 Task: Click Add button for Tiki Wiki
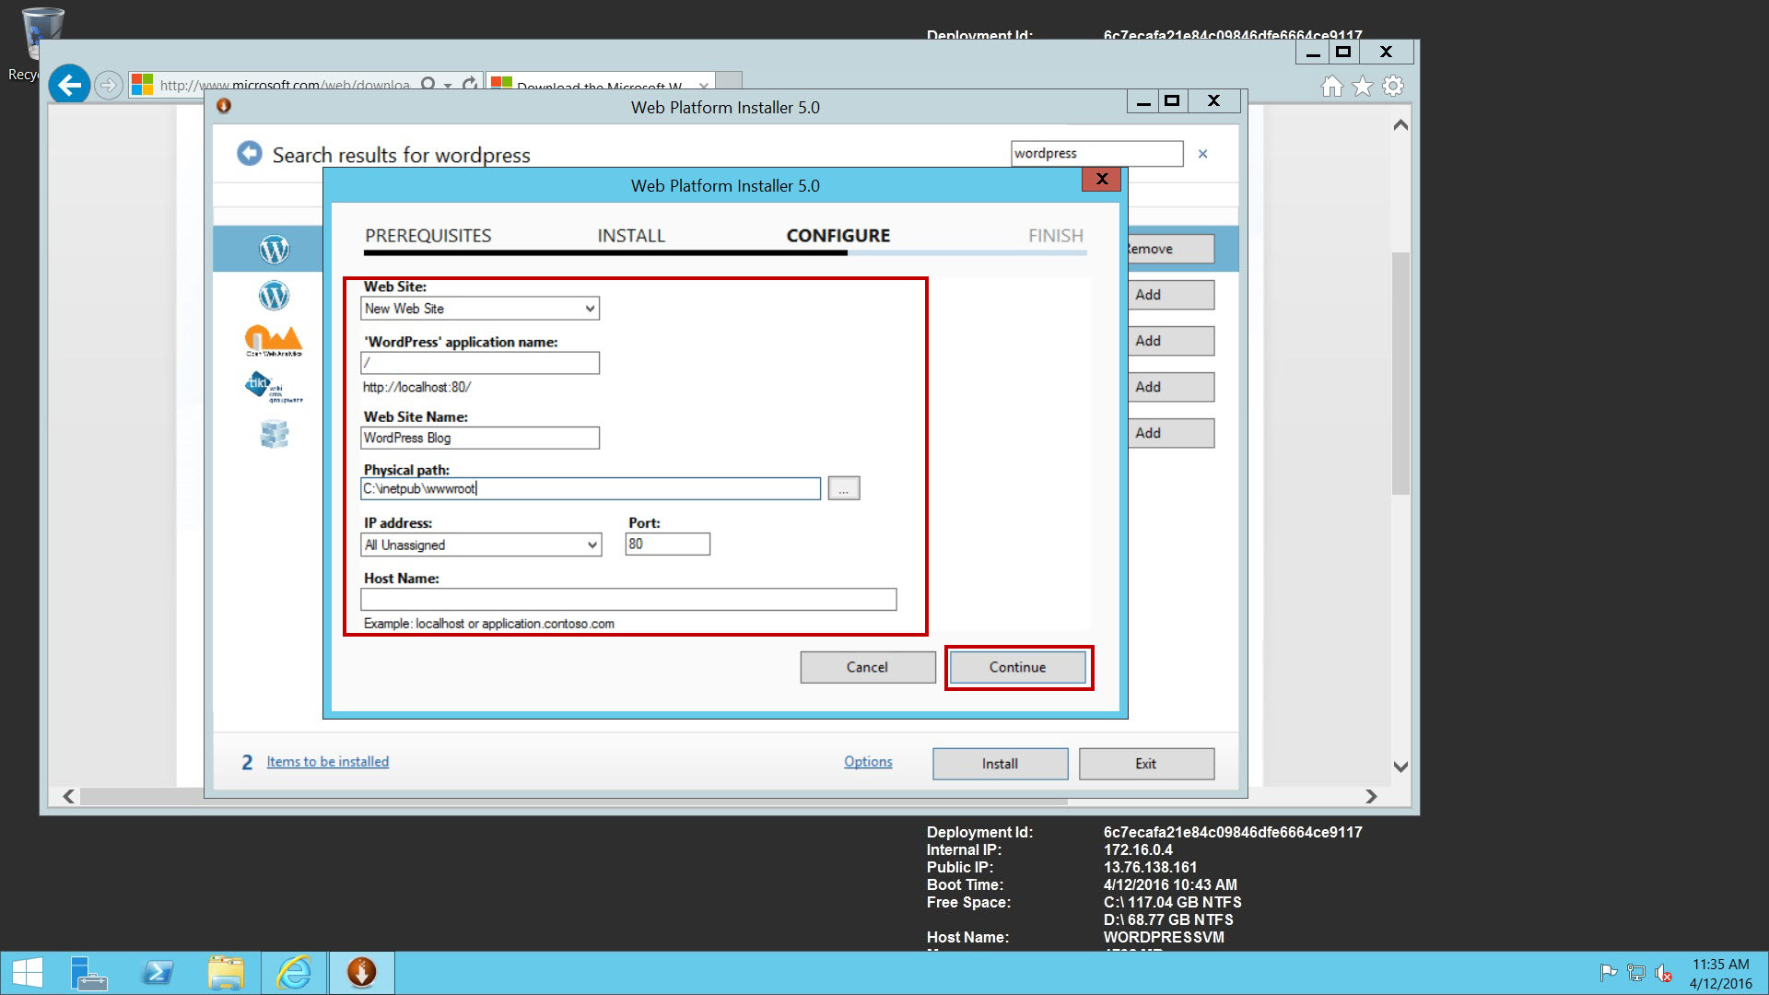point(1170,387)
